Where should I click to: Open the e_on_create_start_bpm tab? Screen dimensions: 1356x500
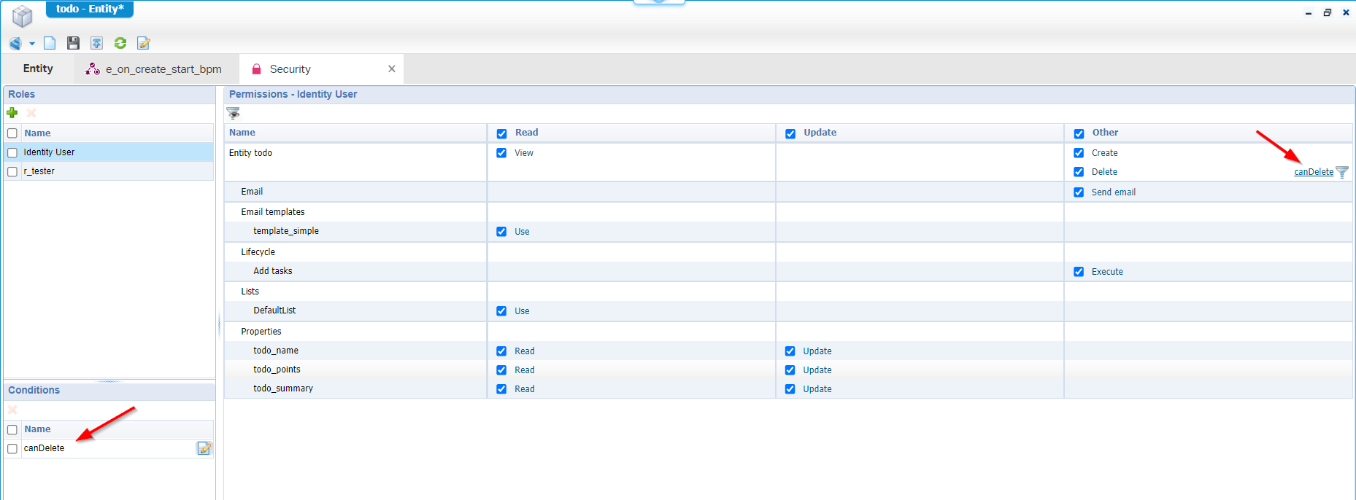[x=155, y=69]
